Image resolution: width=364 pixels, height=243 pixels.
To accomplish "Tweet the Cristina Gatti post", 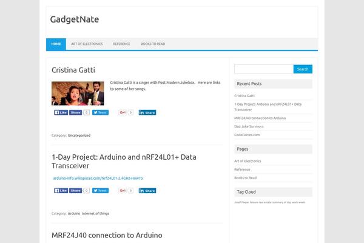I will tap(101, 112).
